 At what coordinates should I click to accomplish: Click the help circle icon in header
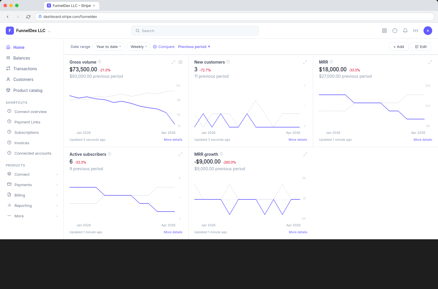pos(395,31)
